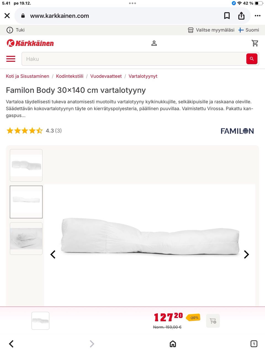
Task: Show next product image arrow
Action: click(247, 254)
